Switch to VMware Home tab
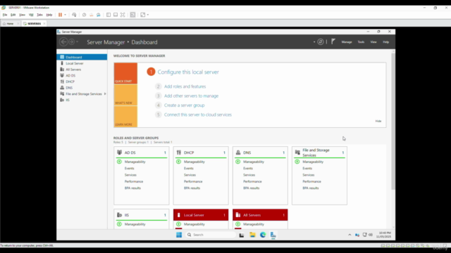The width and height of the screenshot is (451, 253). (x=11, y=23)
